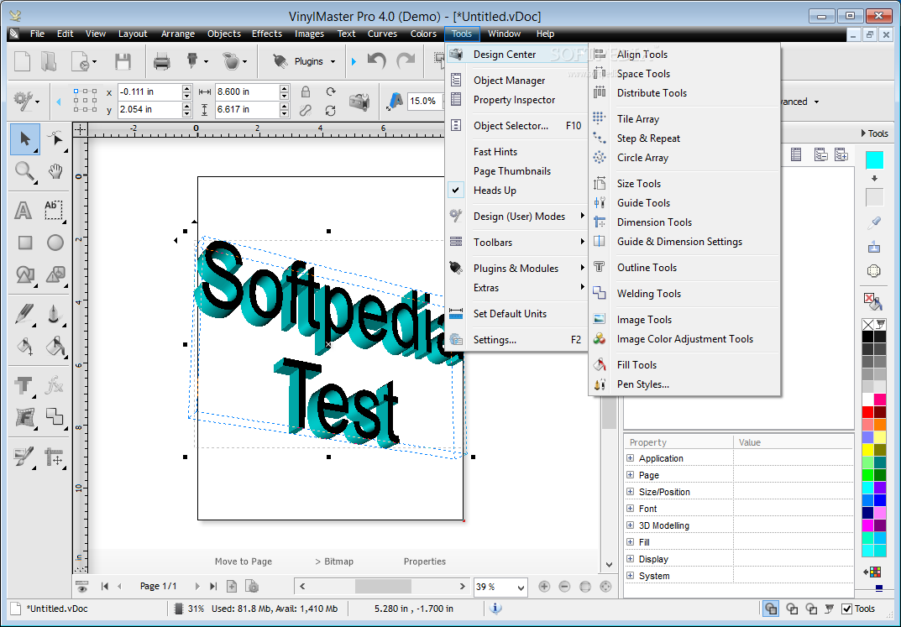Expand the Size/Position property group

630,492
